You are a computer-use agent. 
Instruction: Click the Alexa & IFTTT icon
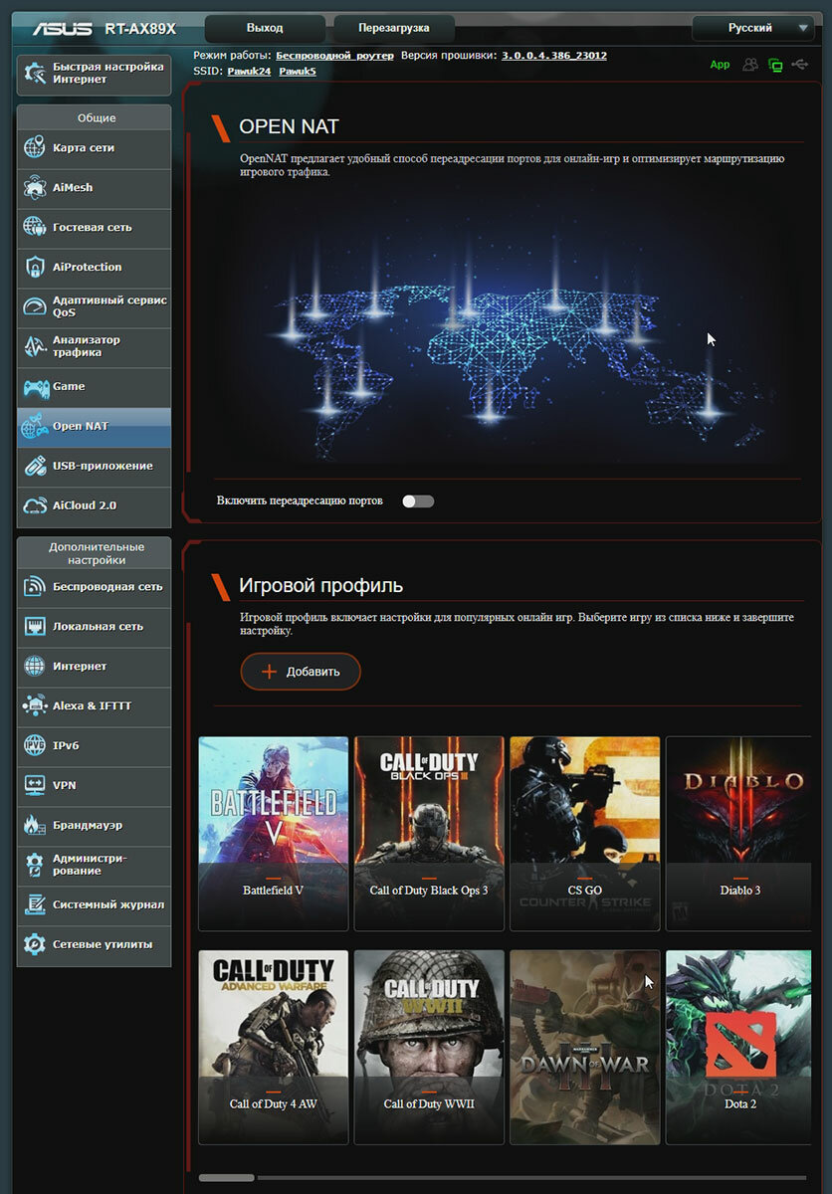point(35,706)
